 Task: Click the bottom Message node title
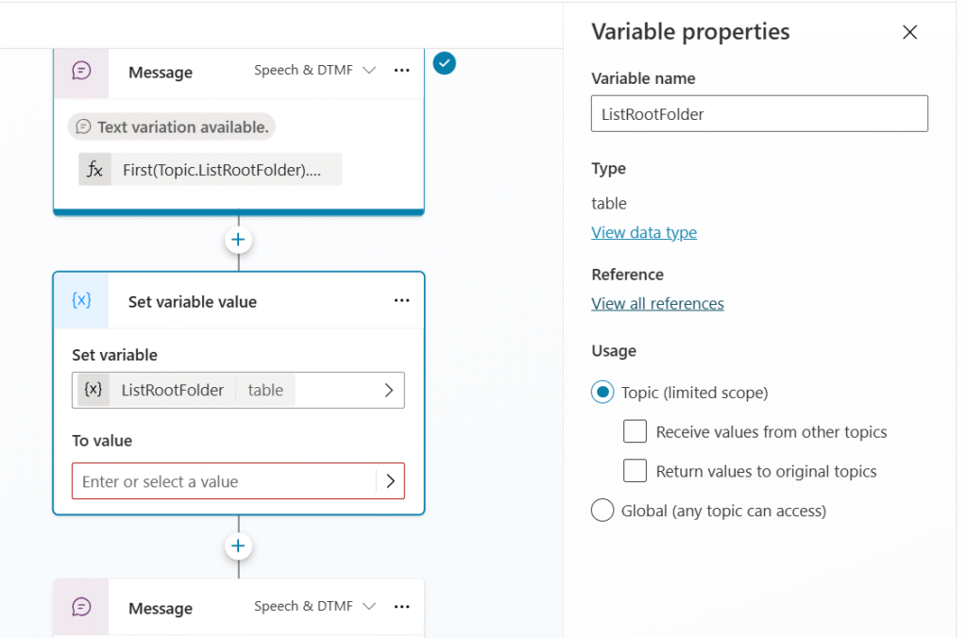(x=161, y=609)
